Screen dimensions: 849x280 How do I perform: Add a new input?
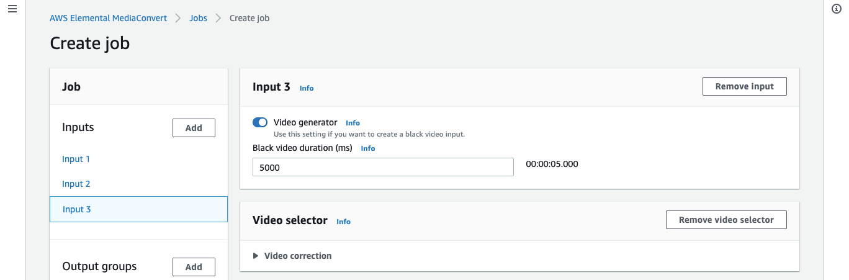click(194, 128)
